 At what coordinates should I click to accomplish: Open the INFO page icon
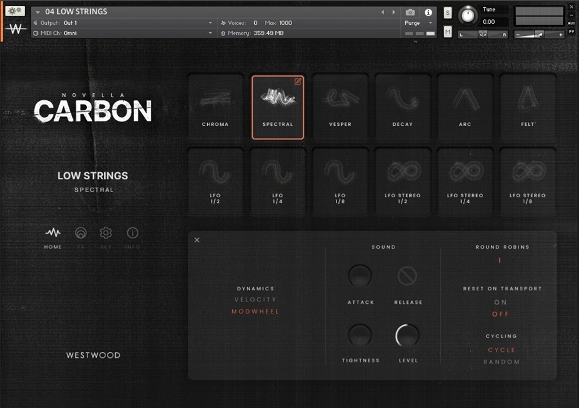click(x=133, y=236)
